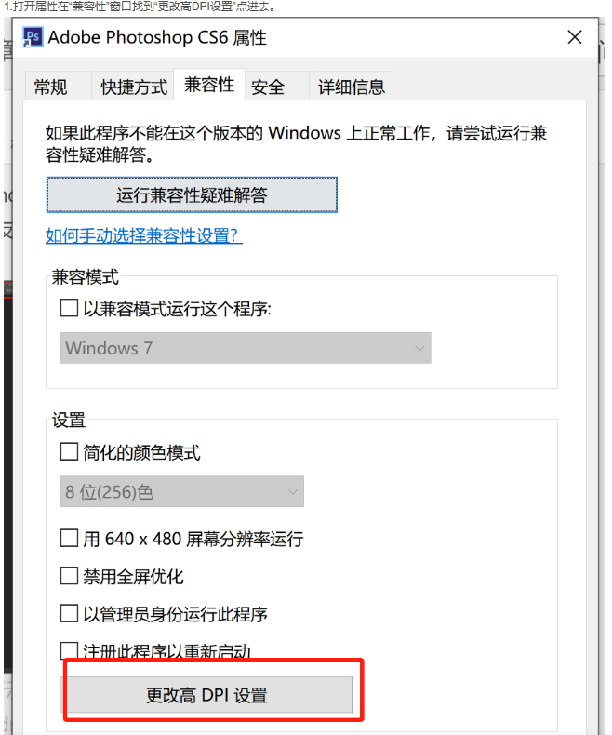Enable 以管理员身份运行此程序 option
The width and height of the screenshot is (612, 735).
(x=70, y=614)
